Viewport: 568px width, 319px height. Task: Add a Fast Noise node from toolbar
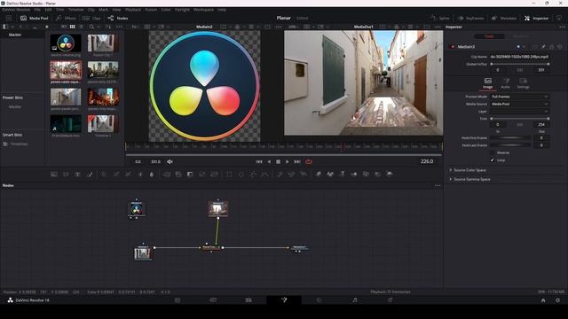[66, 175]
